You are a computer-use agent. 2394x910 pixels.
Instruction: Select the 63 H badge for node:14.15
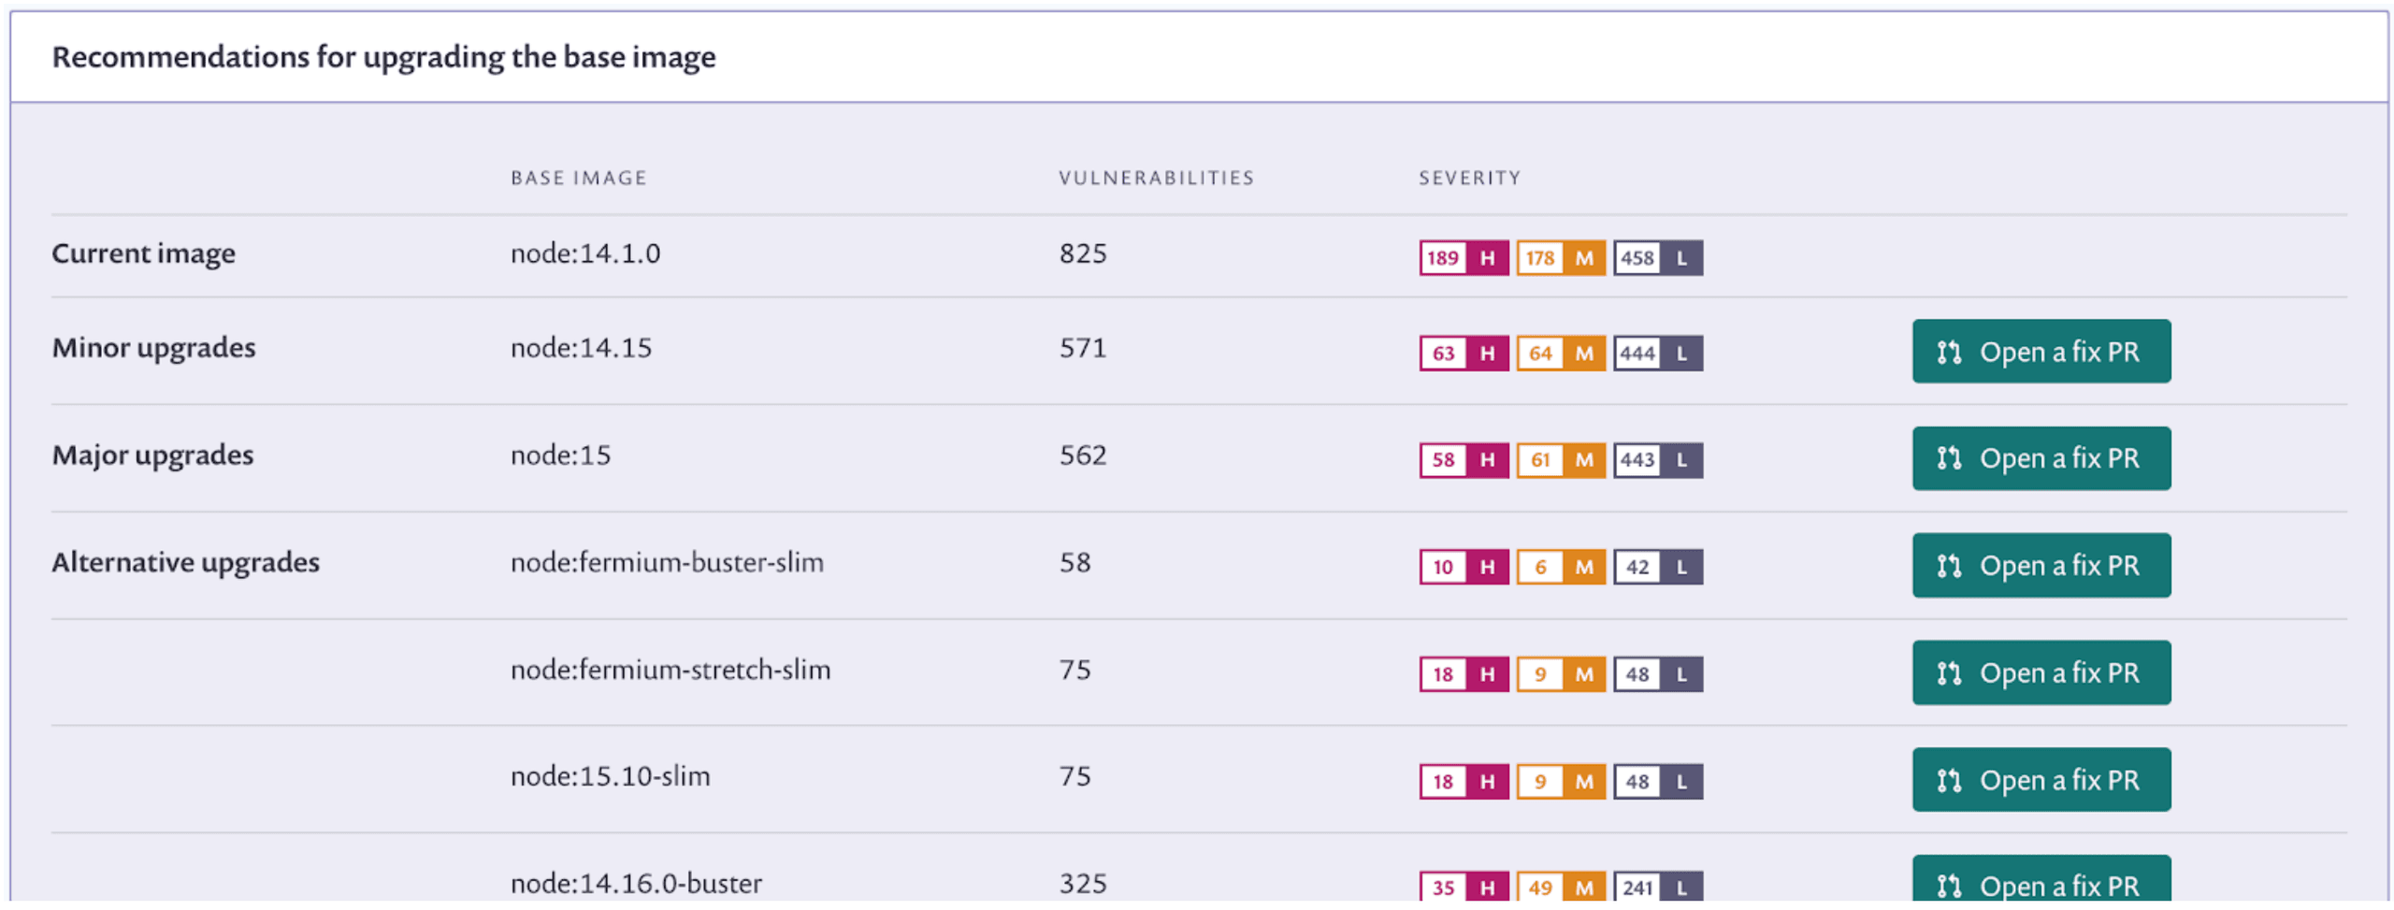click(x=1464, y=354)
